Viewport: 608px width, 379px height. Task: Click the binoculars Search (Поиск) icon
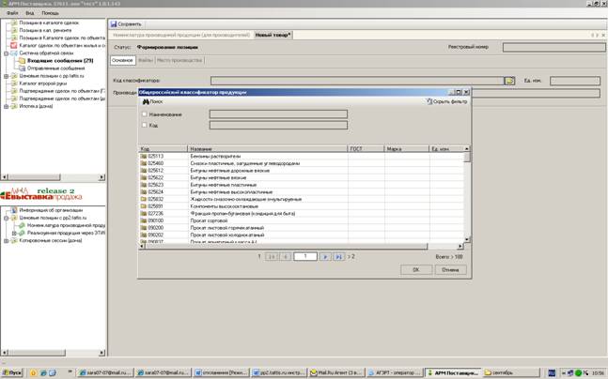coord(146,102)
